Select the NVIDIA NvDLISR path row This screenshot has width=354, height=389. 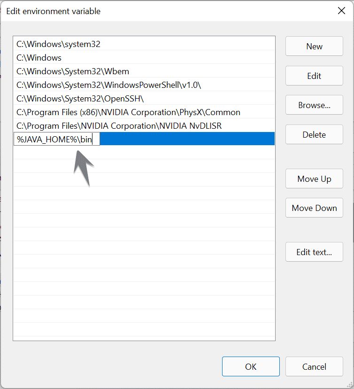(x=144, y=126)
